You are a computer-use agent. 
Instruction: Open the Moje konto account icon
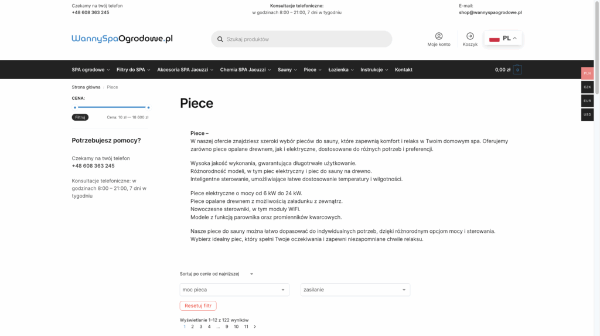[x=439, y=36]
